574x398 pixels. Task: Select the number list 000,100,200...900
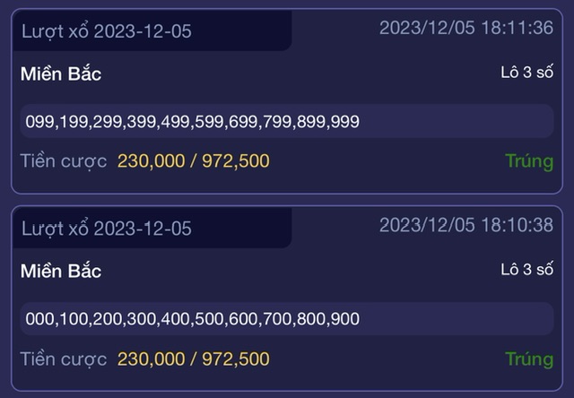click(287, 318)
